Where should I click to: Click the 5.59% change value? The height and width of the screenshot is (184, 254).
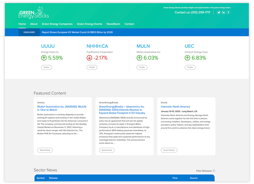(x=55, y=58)
